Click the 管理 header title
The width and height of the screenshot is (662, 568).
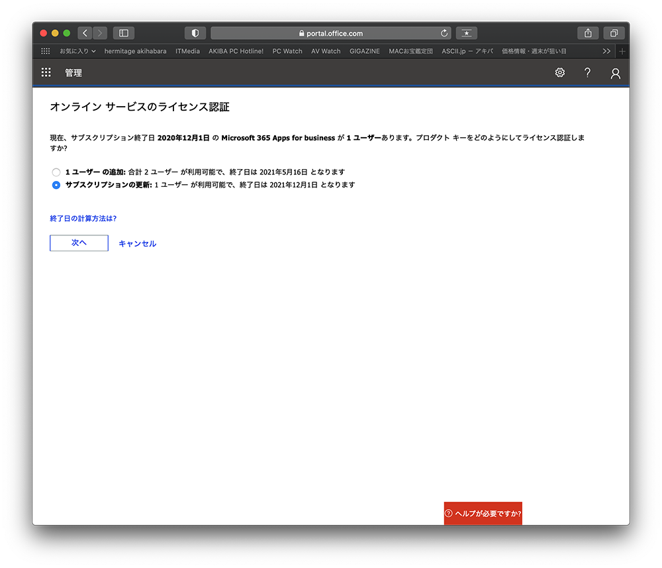pyautogui.click(x=73, y=73)
